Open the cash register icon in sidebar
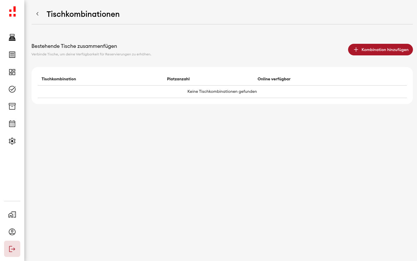This screenshot has width=417, height=261. 12,37
